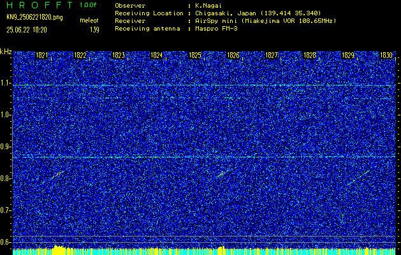Click the faint echo streak near 1829

click(358, 178)
